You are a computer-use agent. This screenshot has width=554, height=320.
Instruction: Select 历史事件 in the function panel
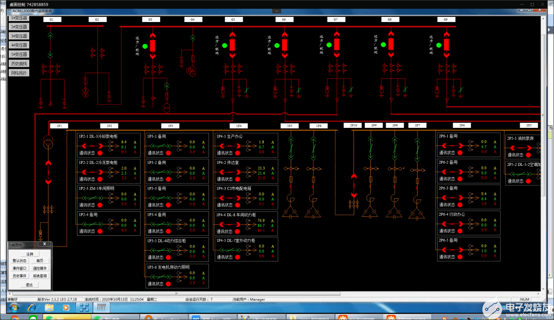21,275
